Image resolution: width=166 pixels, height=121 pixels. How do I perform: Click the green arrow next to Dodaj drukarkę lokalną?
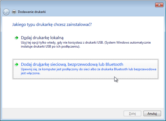16,38
